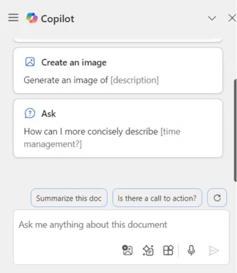
Task: Start voice input with microphone icon
Action: [x=191, y=250]
